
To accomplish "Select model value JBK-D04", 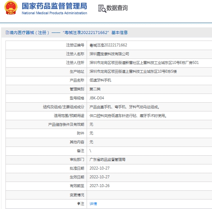I will (x=97, y=98).
